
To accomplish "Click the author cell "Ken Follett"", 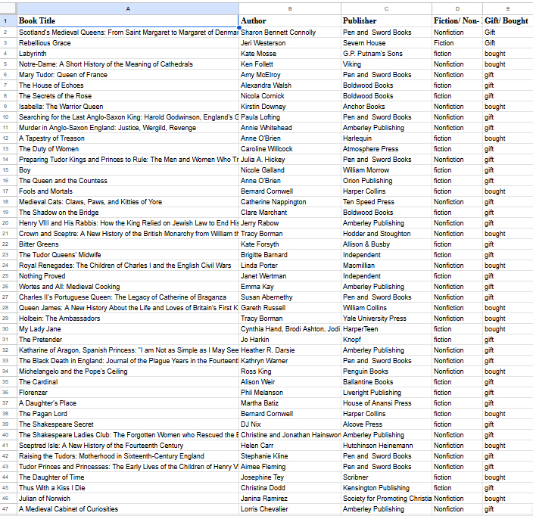I will [x=289, y=64].
